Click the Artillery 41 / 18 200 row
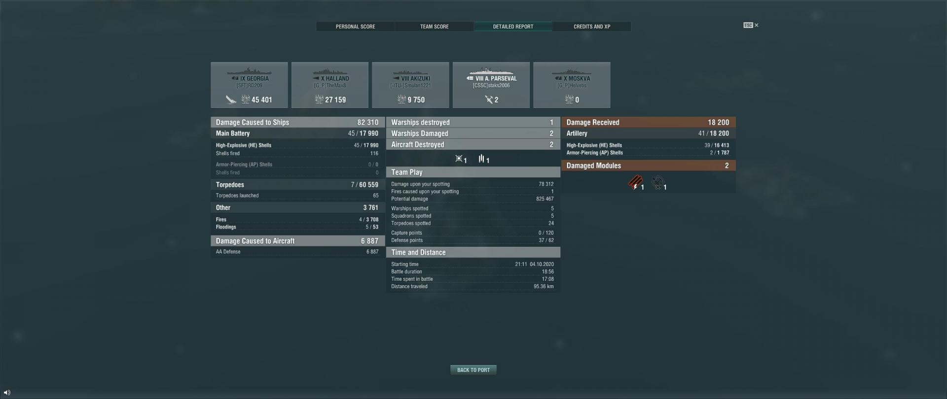 pyautogui.click(x=649, y=133)
